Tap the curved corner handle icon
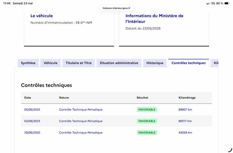This screenshot has height=153, width=233. [230, 150]
